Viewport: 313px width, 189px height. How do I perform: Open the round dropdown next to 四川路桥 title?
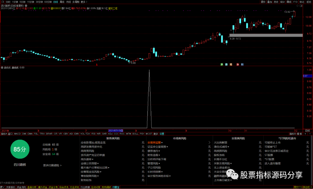coord(26,6)
